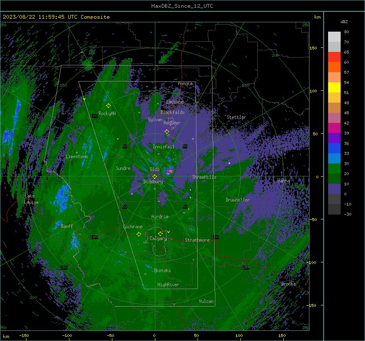Click the bottom axis tick label -150
This screenshot has height=341, width=365.
tap(24, 336)
